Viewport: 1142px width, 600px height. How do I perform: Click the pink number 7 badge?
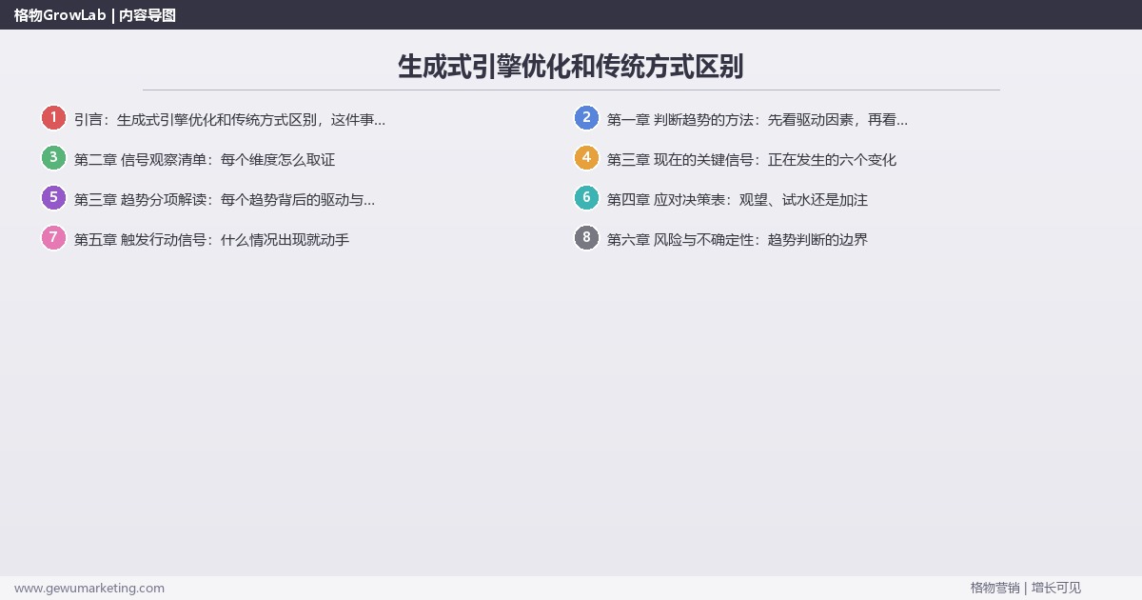(x=53, y=238)
